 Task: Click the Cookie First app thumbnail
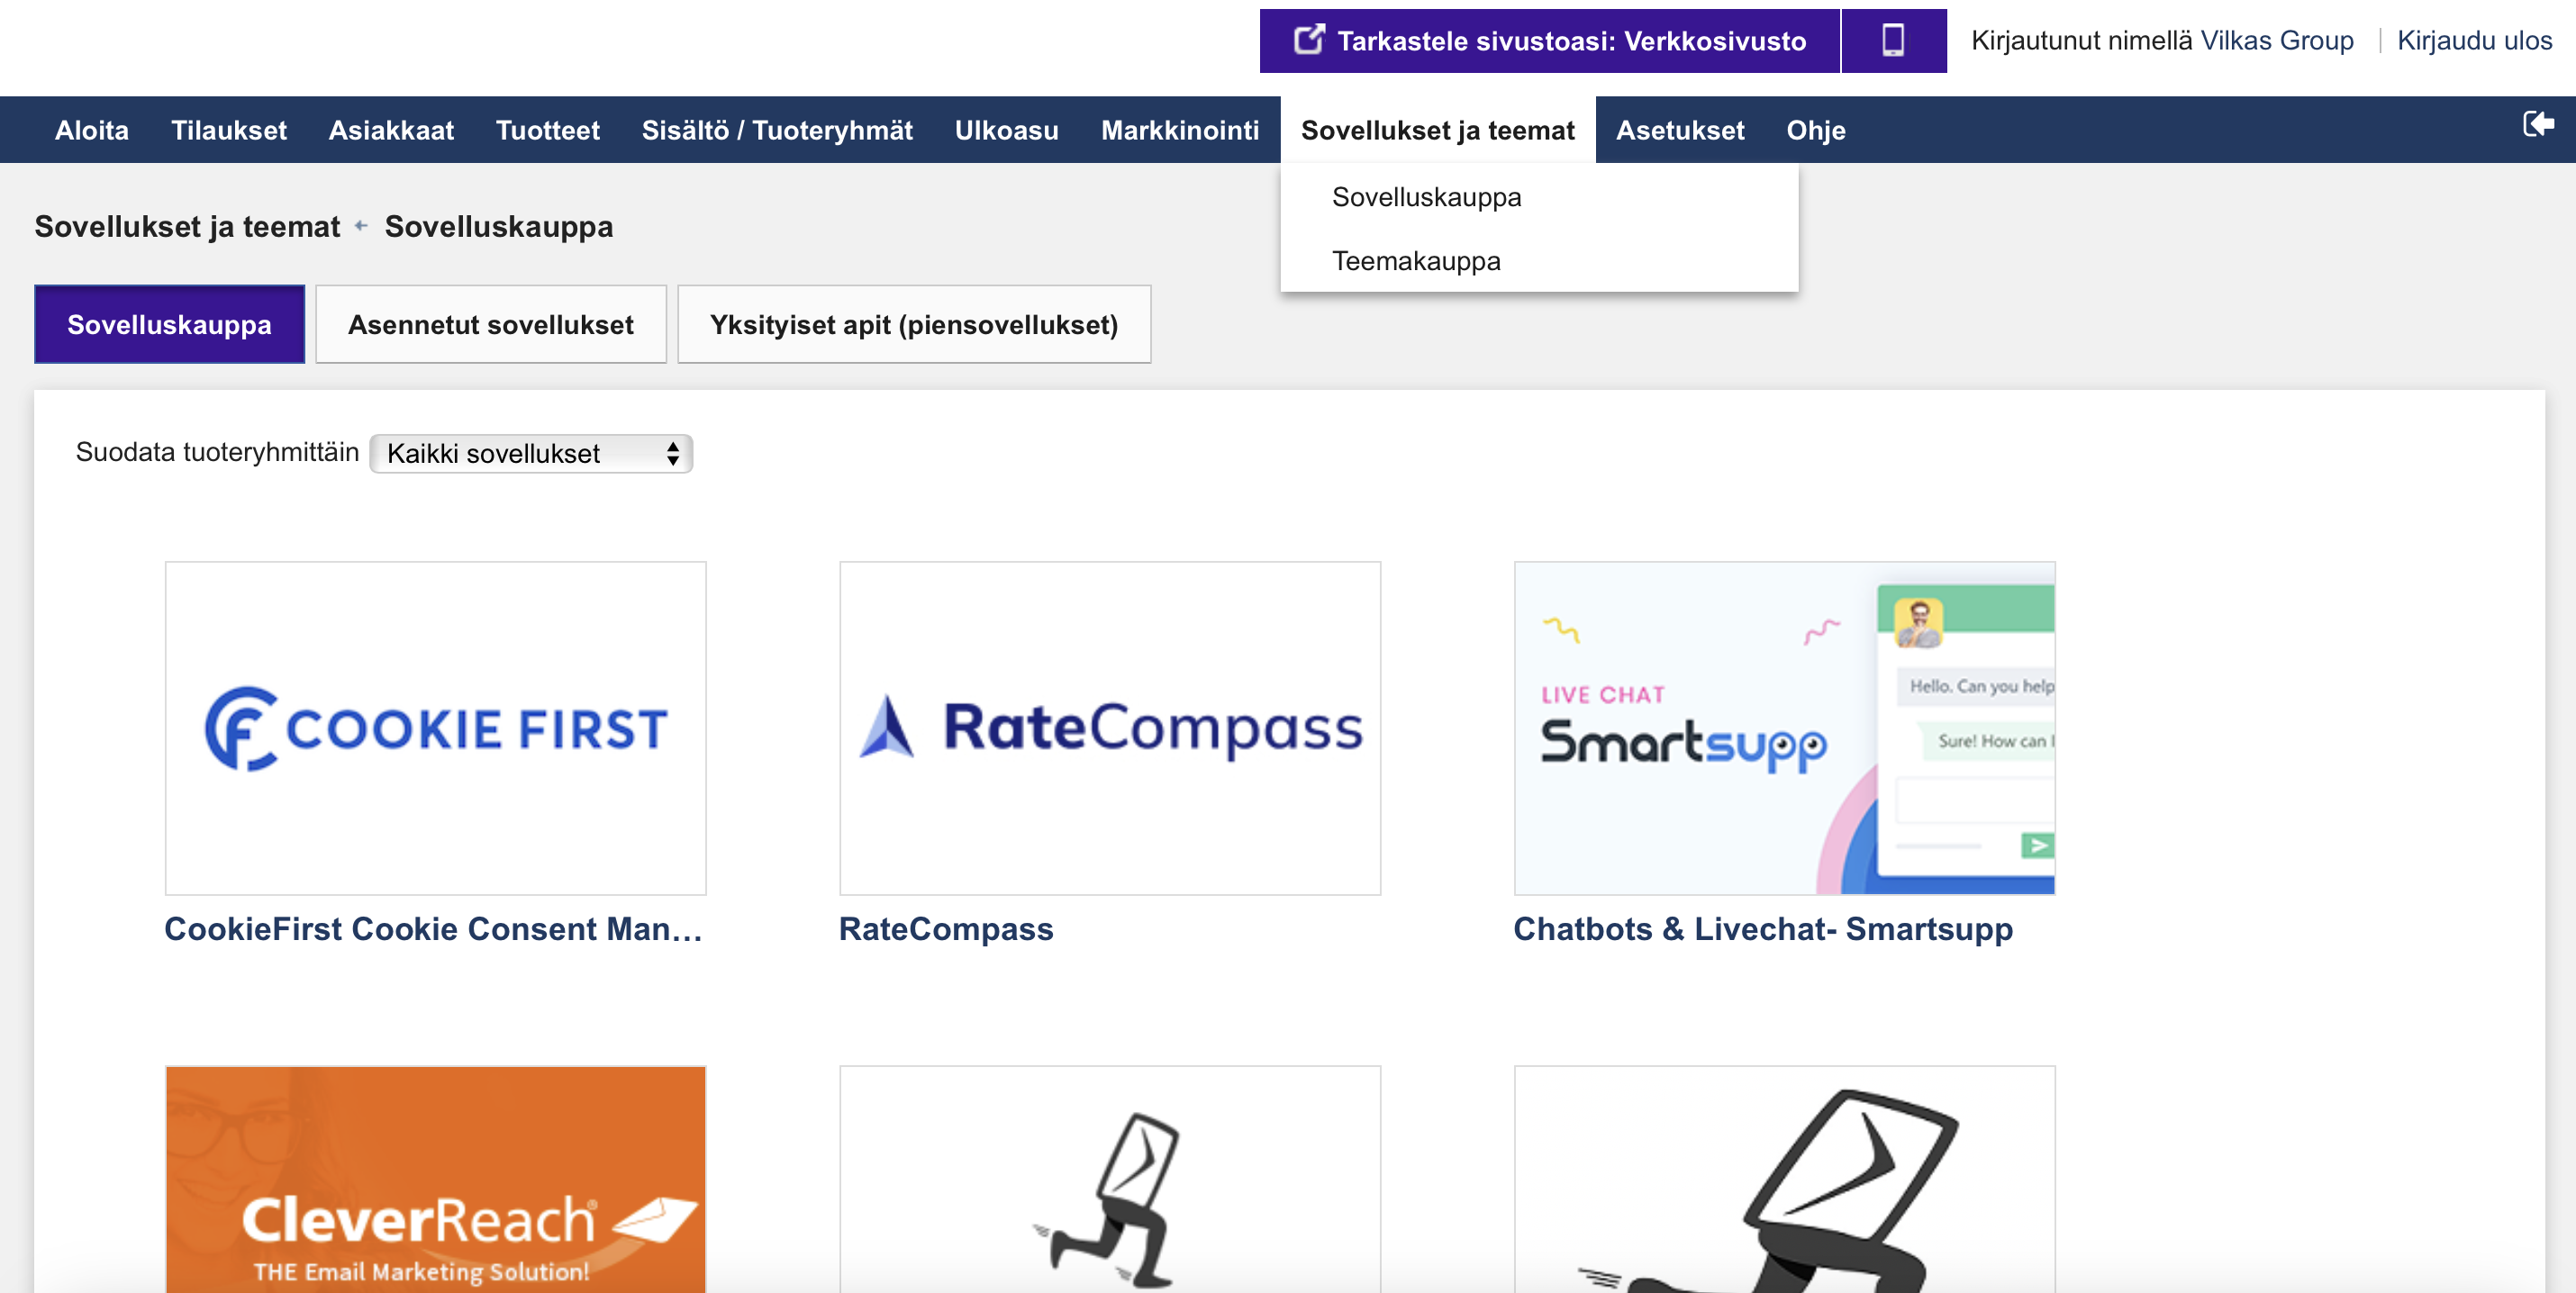436,728
